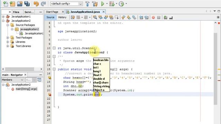
Task: Click the Stop Macro Recording square icon
Action: click(x=159, y=18)
